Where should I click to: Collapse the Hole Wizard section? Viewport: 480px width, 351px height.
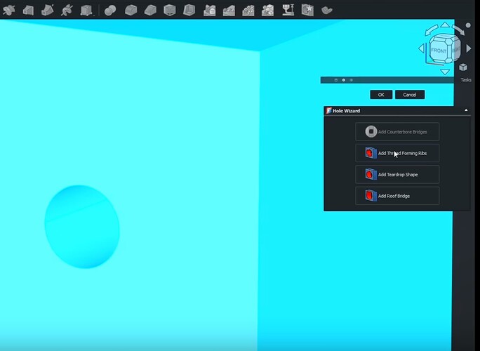point(466,110)
